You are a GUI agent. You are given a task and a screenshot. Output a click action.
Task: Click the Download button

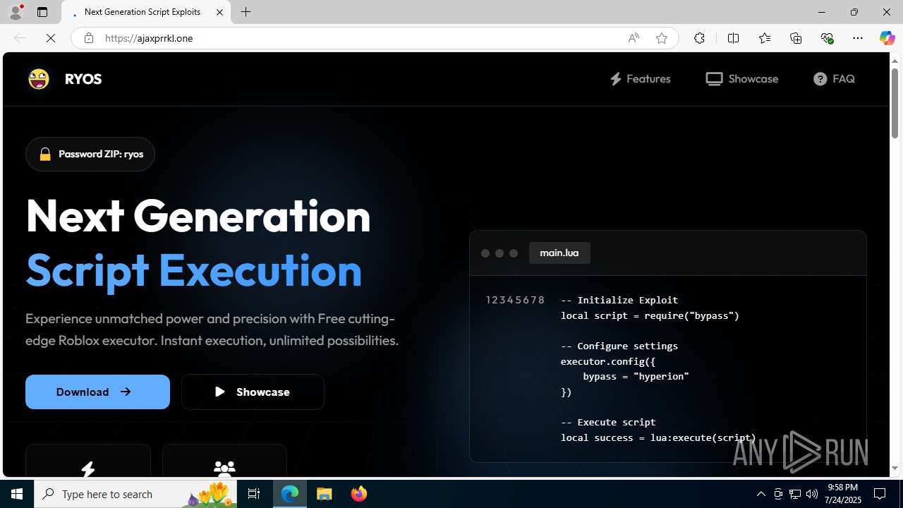tap(97, 392)
